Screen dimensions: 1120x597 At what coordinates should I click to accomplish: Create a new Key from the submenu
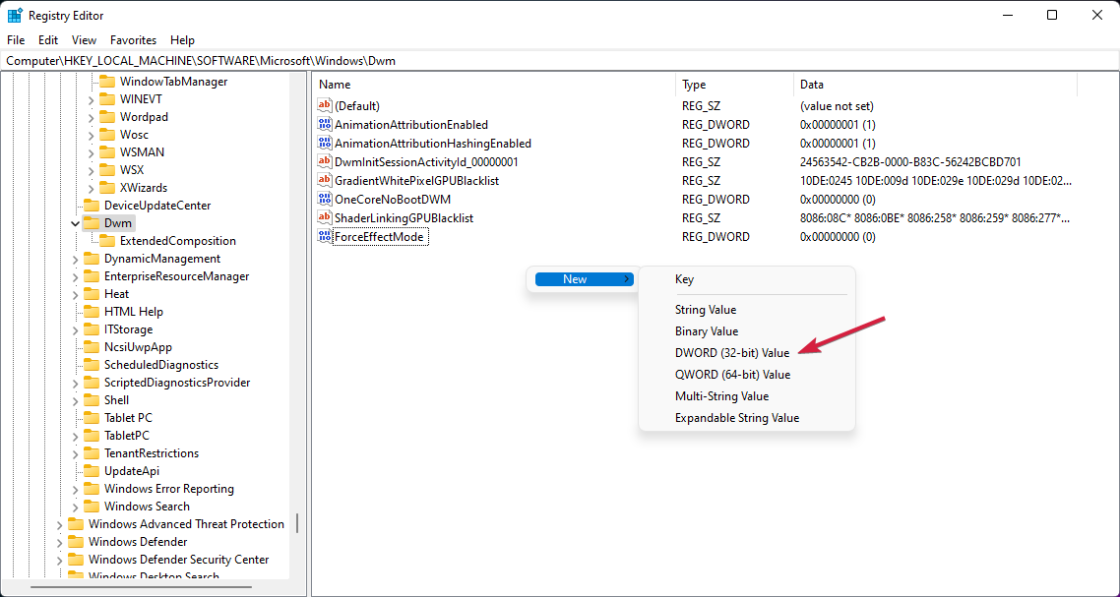click(x=684, y=278)
